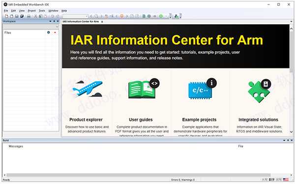Open the Help menu
295x184 pixels.
64,11
